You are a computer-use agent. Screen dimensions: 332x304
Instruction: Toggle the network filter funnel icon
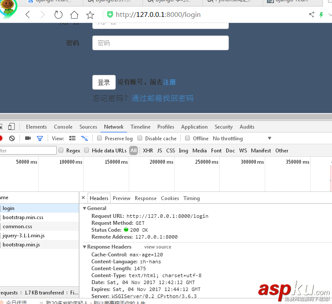(x=40, y=139)
